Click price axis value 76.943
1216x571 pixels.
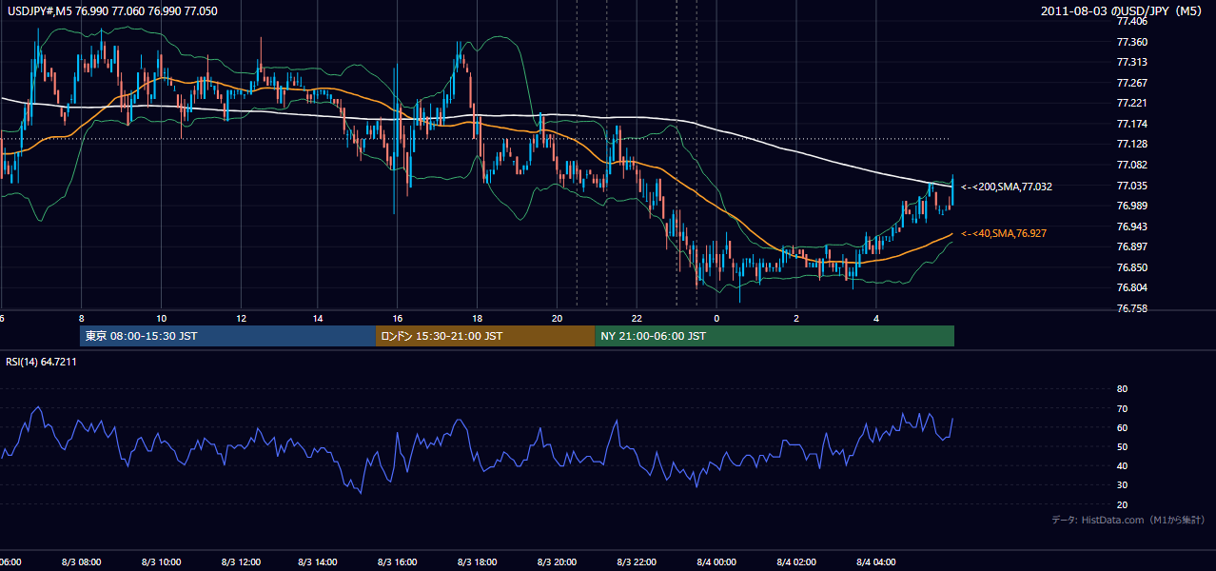[x=1131, y=226]
